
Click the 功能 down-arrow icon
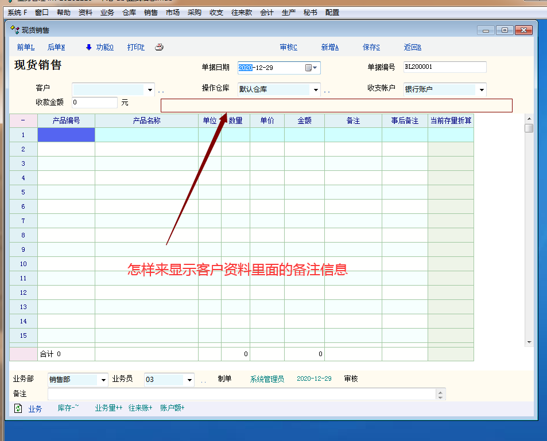[89, 48]
